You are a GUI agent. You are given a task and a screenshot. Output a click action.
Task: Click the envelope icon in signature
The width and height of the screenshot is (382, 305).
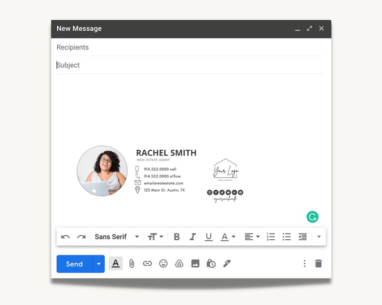[x=138, y=183]
